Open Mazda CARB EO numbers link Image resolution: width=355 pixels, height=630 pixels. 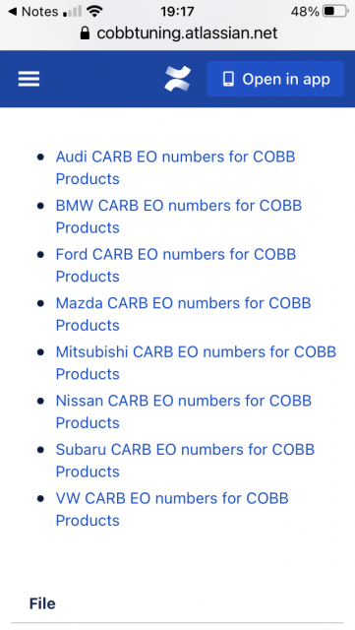tap(184, 314)
